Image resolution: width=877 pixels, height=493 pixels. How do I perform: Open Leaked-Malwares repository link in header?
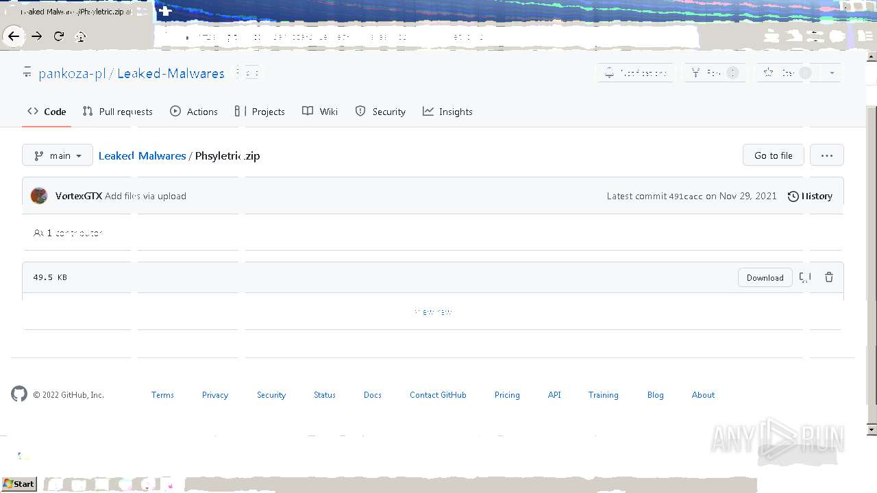pos(171,73)
